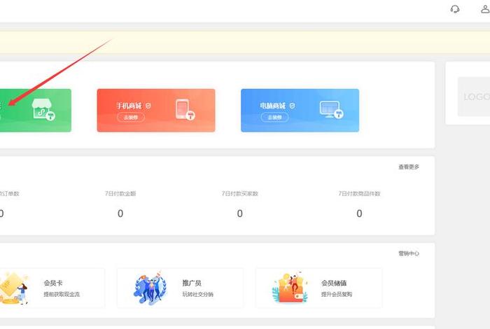Click the phone icon on 手机商城 card
The image size is (490, 329).
184,111
